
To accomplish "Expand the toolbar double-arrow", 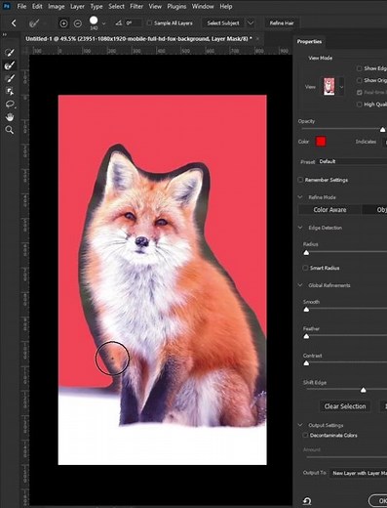I will (x=5, y=34).
